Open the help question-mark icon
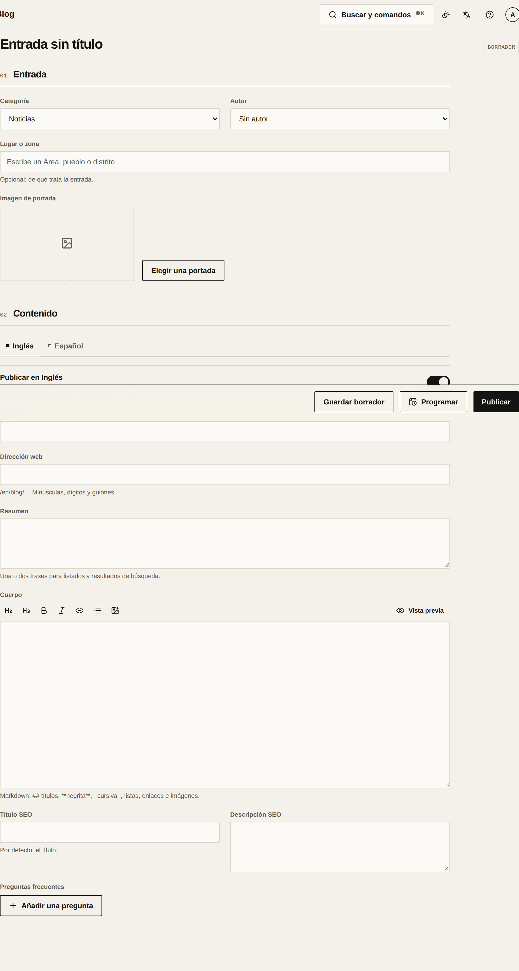 tap(490, 15)
